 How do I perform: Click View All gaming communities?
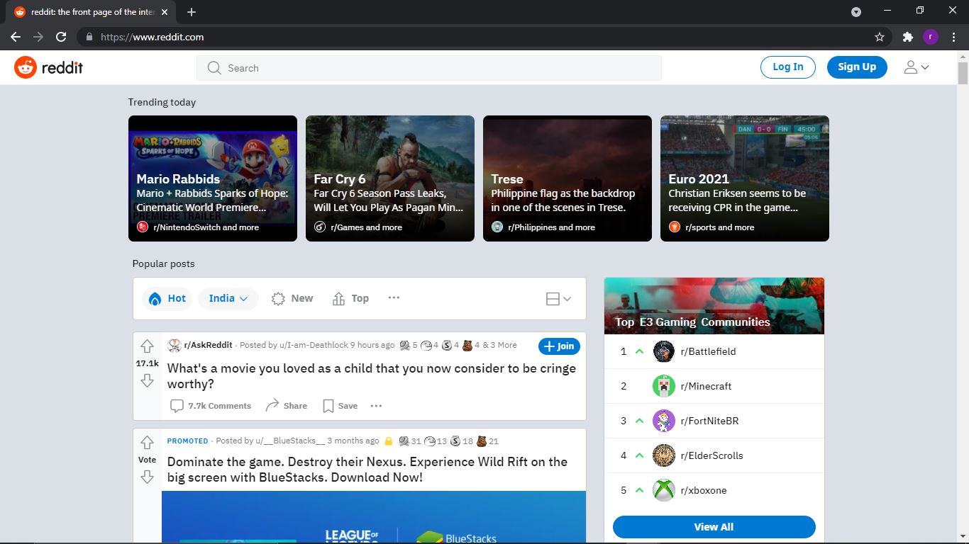click(714, 527)
